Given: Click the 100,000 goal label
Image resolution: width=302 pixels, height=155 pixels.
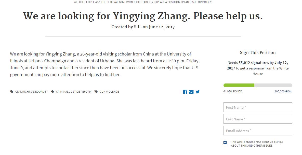Looking at the screenshot, I should pyautogui.click(x=283, y=91).
